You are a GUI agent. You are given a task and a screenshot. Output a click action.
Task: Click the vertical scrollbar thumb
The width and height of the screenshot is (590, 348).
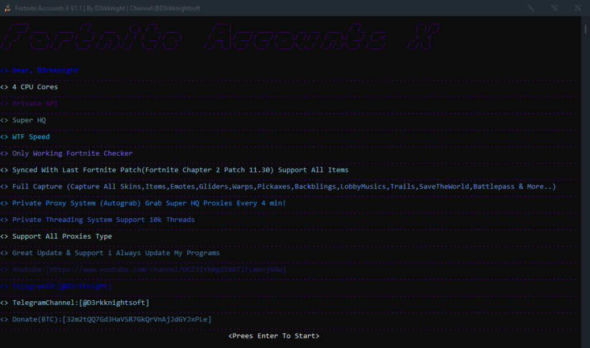585,29
